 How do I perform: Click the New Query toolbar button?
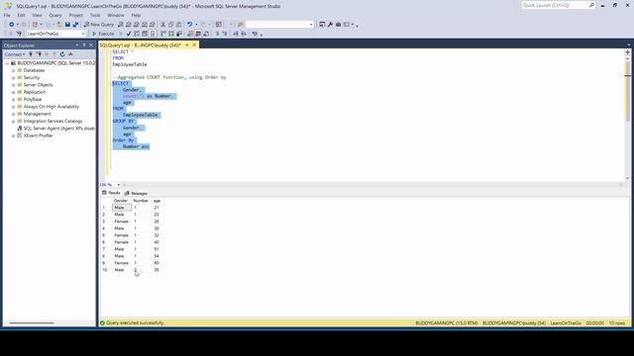coord(99,25)
